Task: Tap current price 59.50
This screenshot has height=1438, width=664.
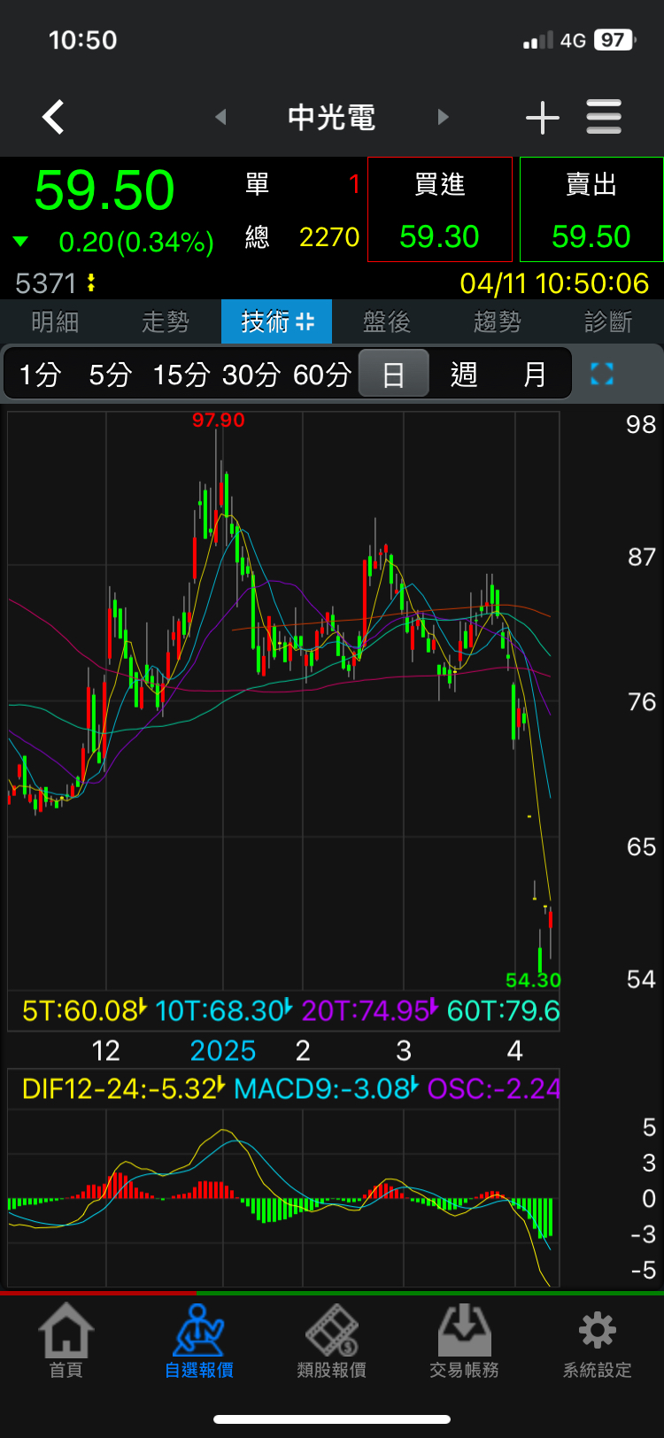Action: [x=104, y=190]
